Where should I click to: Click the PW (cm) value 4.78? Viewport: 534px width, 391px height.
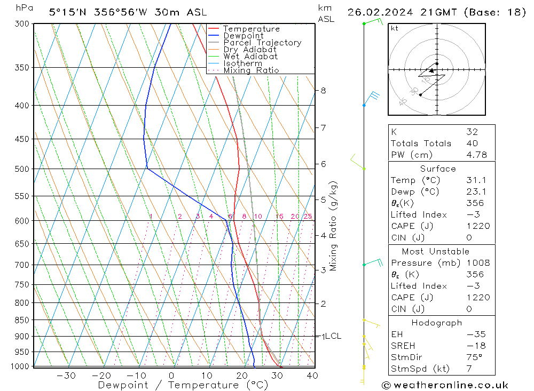point(477,155)
